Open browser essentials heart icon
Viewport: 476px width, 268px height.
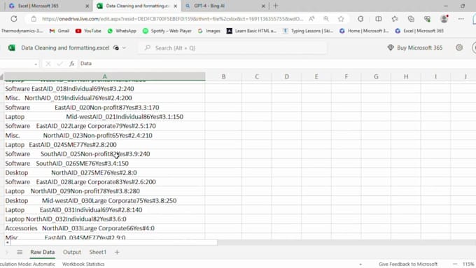[x=428, y=19]
